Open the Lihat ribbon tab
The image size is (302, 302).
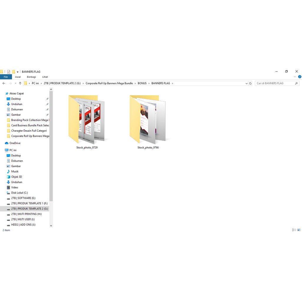(45, 77)
